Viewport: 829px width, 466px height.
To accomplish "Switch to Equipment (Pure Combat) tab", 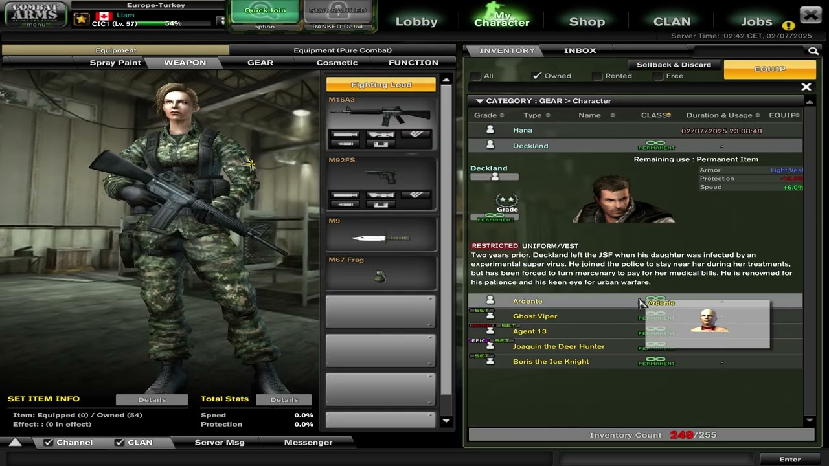I will click(x=343, y=50).
